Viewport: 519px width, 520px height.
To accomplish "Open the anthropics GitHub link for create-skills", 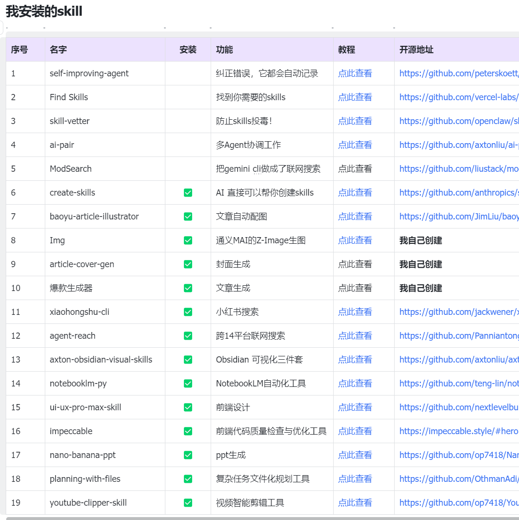I will [458, 193].
